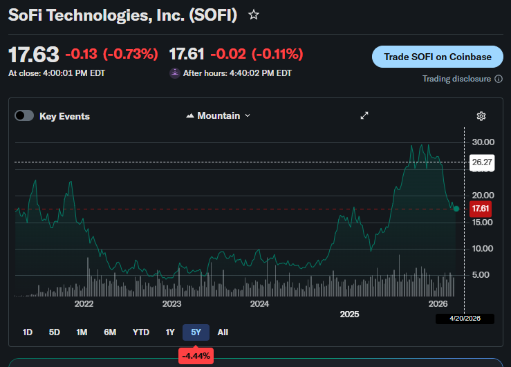Viewport: 511px width, 367px height.
Task: Expand chart to full screen
Action: [x=364, y=115]
